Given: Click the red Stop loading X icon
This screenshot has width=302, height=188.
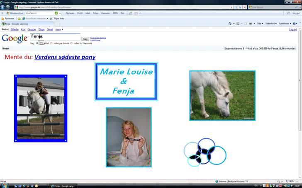Looking at the screenshot, I should coord(244,7).
